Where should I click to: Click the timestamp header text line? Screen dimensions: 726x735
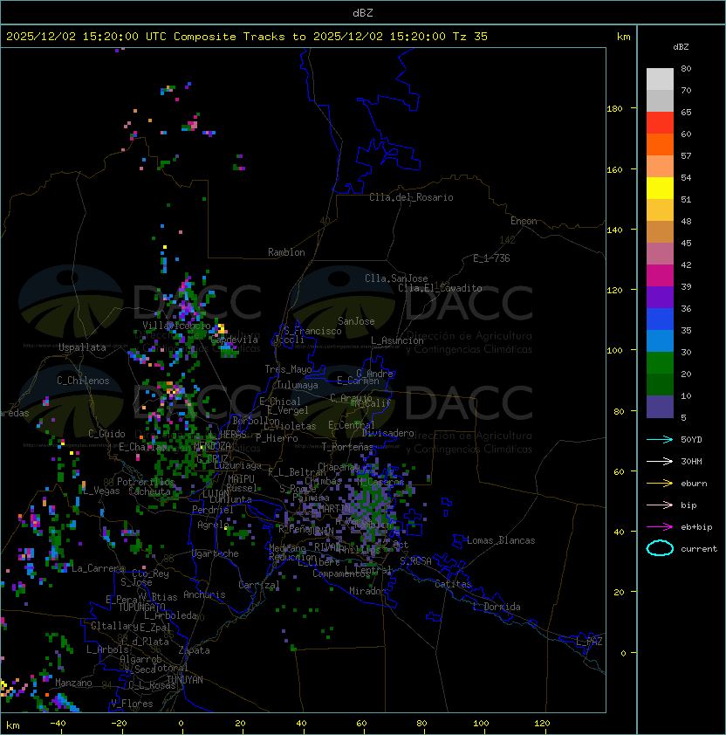(247, 37)
